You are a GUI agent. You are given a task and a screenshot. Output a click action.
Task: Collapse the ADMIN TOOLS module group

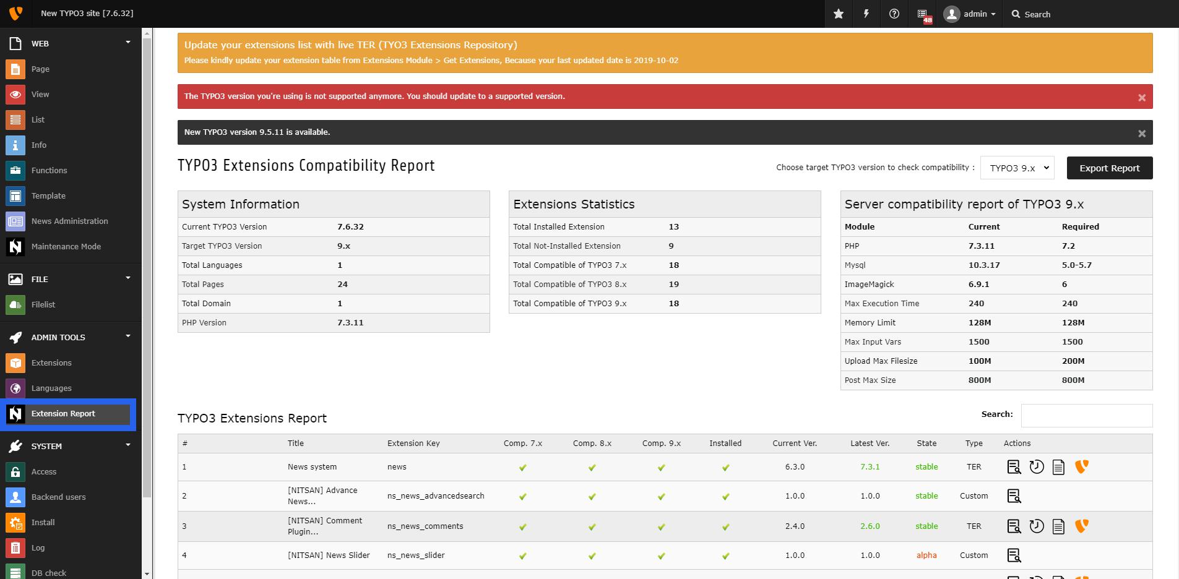click(x=128, y=337)
